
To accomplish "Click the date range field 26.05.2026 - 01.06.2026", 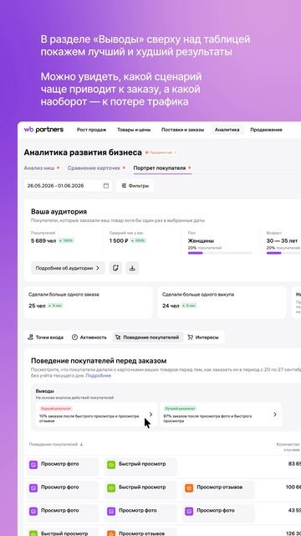I will pyautogui.click(x=68, y=186).
